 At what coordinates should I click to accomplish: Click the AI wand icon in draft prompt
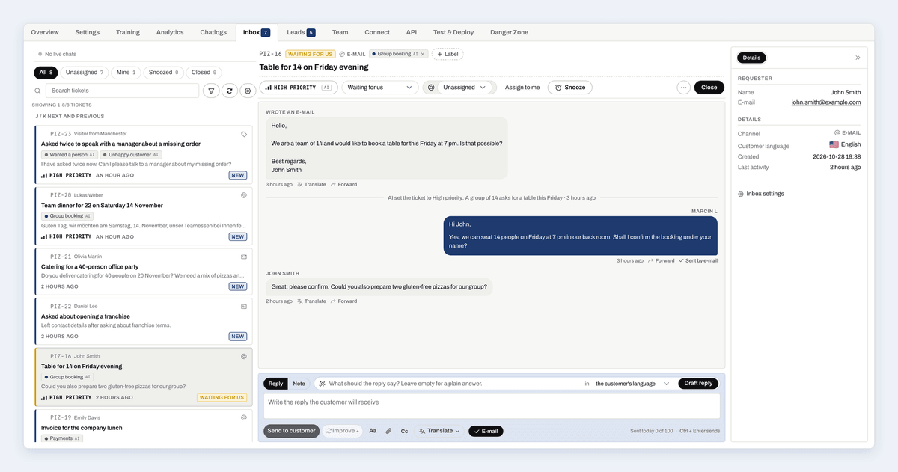click(x=323, y=384)
